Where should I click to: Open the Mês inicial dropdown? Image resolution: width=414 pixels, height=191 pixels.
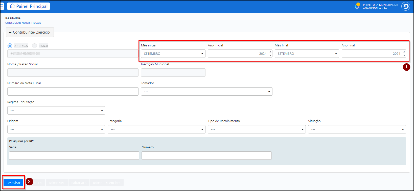(173, 53)
